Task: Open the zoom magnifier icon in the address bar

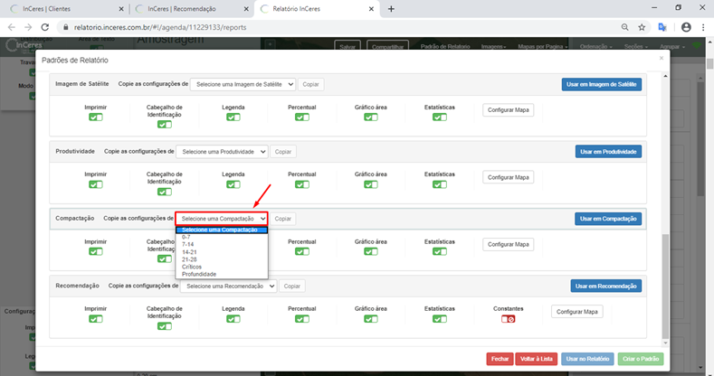Action: click(x=624, y=27)
